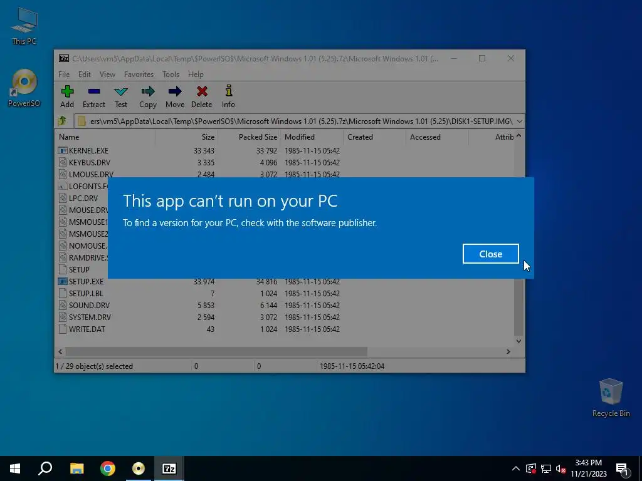Viewport: 642px width, 481px height.
Task: Sort by Accessed column header
Action: point(437,137)
